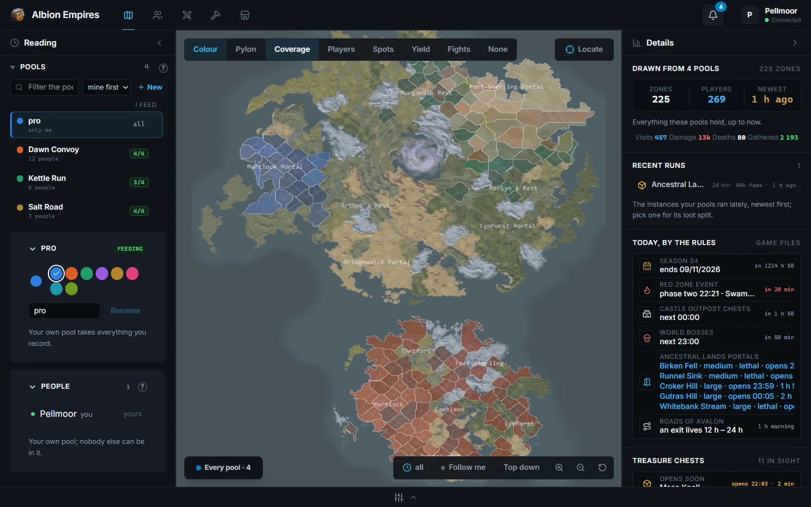Toggle the Every pool · 4 filter

[x=224, y=468]
